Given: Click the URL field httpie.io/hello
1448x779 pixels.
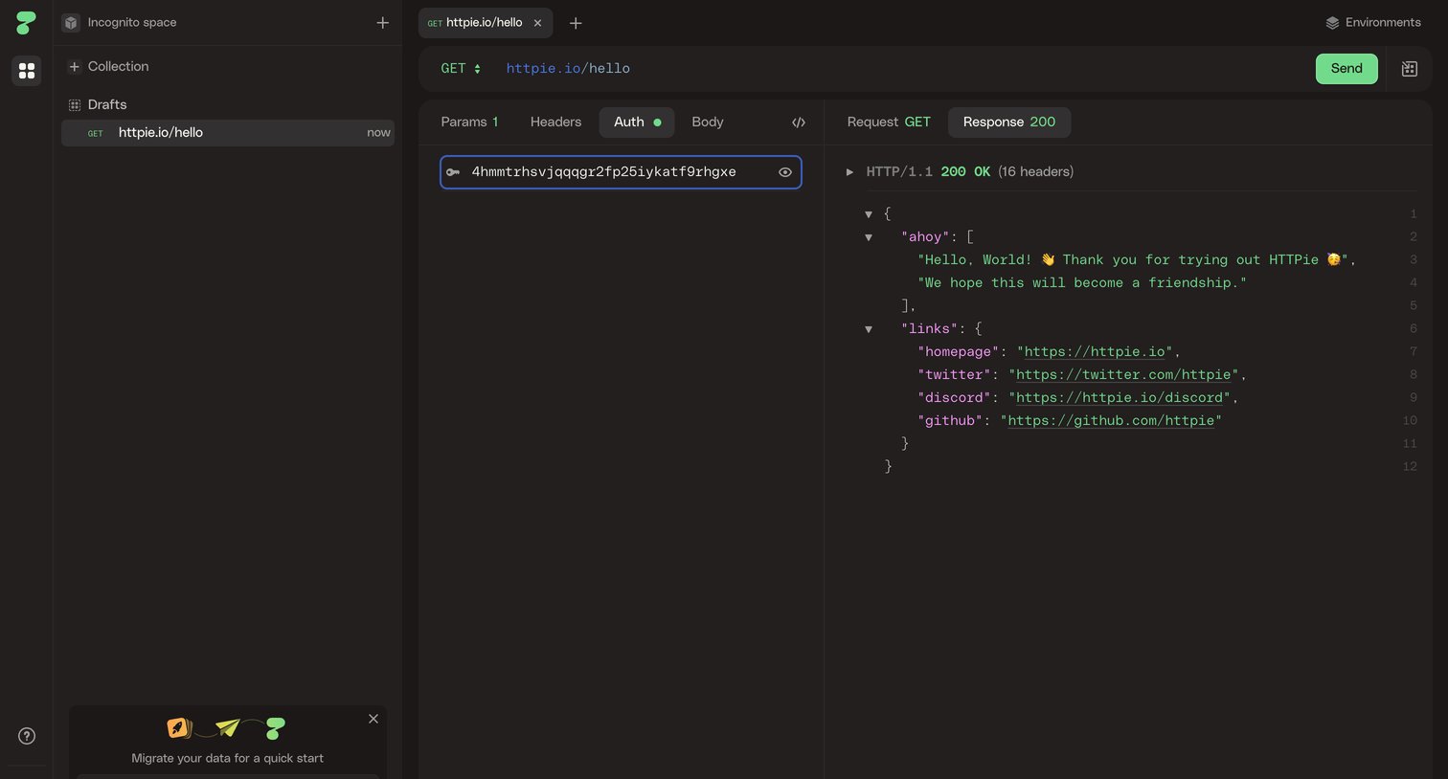Looking at the screenshot, I should 568,69.
